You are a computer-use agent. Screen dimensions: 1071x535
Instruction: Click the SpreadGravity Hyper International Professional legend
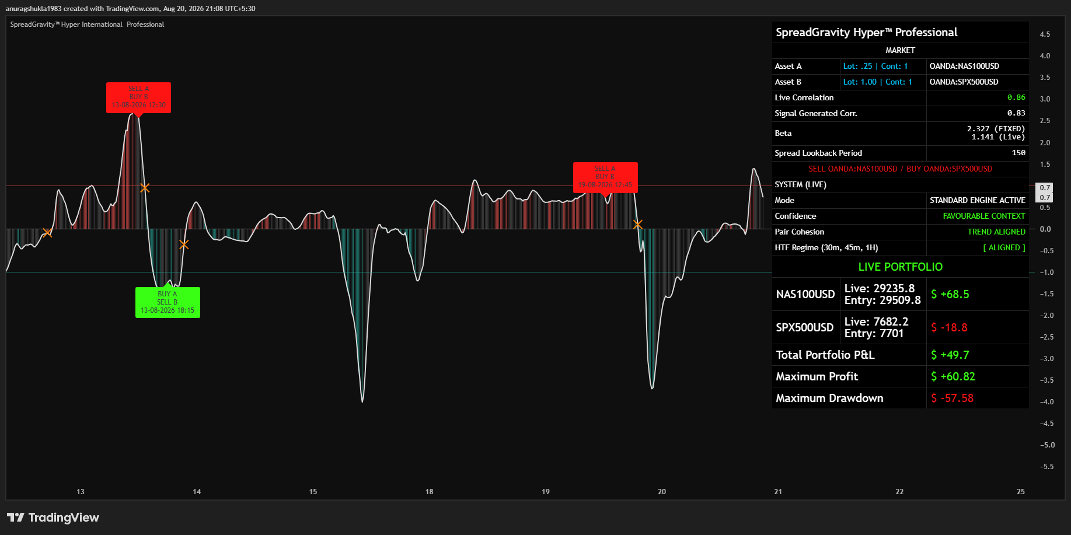click(87, 25)
